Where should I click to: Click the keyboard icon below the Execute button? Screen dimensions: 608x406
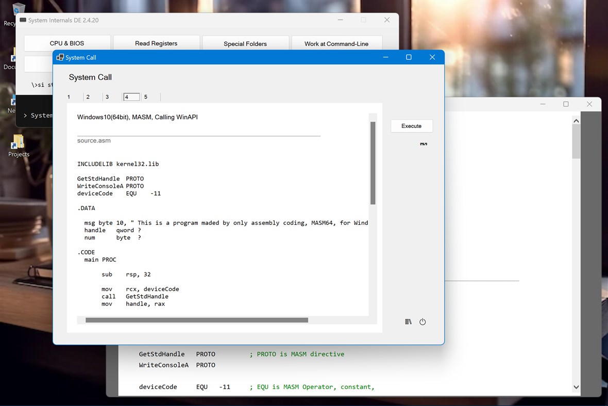[x=423, y=144]
